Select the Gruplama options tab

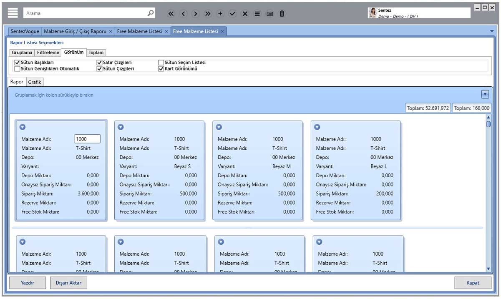[22, 53]
